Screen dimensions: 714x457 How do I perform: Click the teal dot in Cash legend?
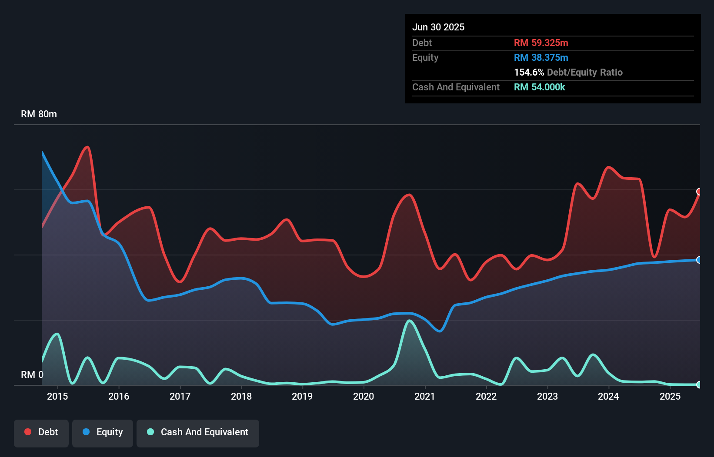click(x=150, y=432)
